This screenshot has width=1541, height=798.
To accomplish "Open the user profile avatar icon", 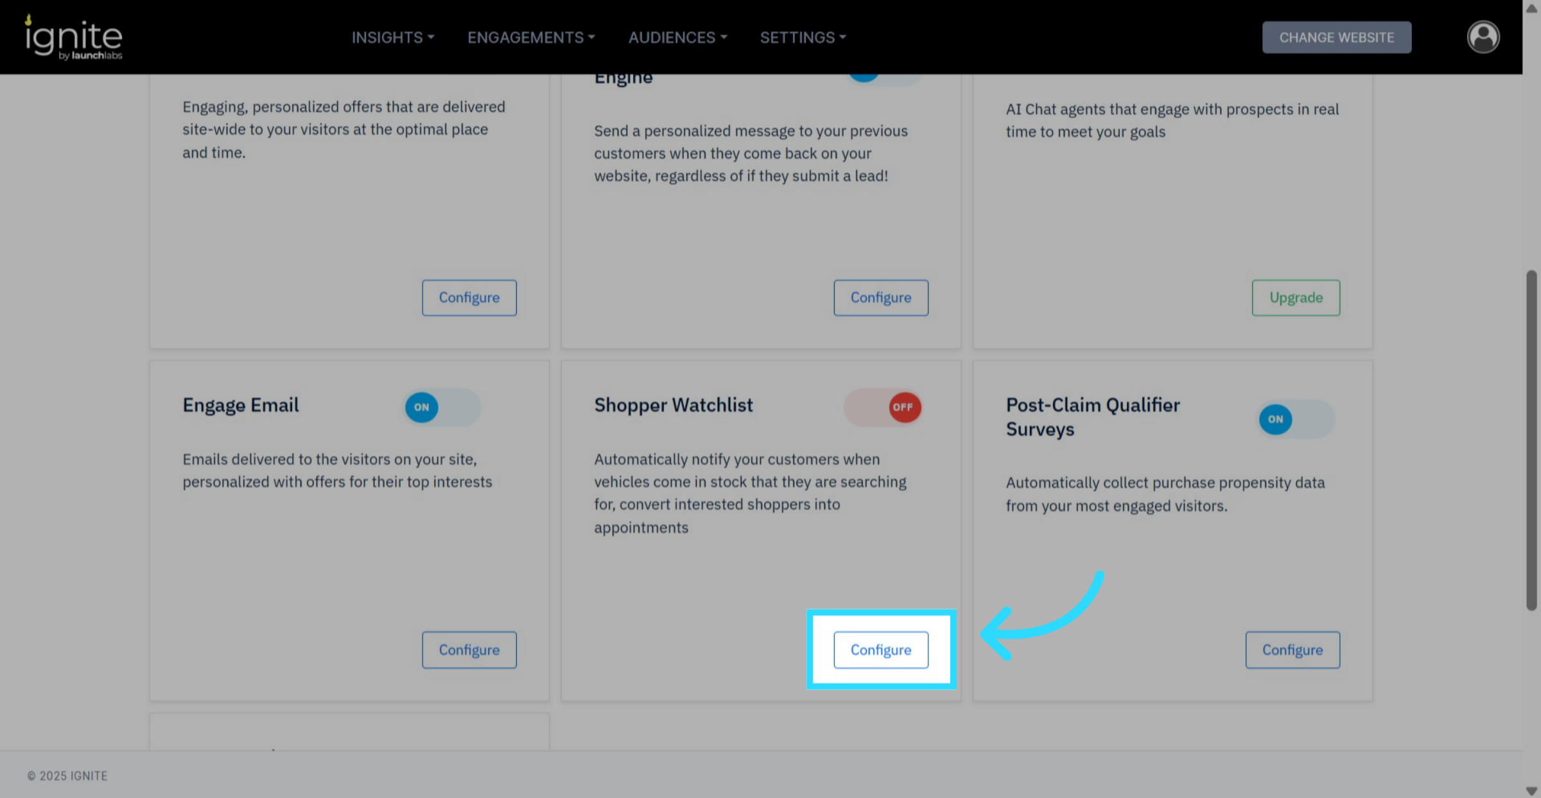I will (1483, 37).
